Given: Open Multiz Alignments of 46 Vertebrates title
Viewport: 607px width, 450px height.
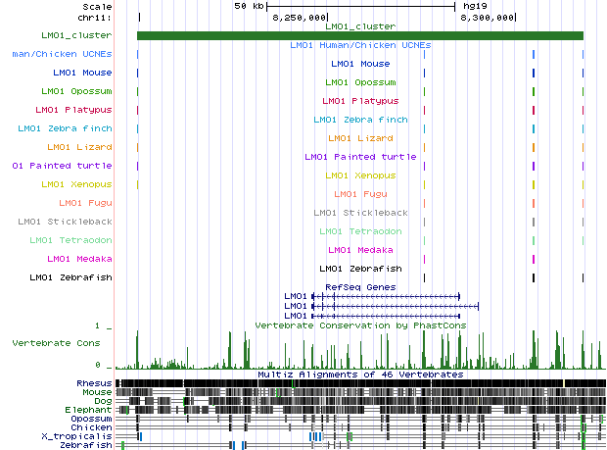Looking at the screenshot, I should [x=359, y=374].
